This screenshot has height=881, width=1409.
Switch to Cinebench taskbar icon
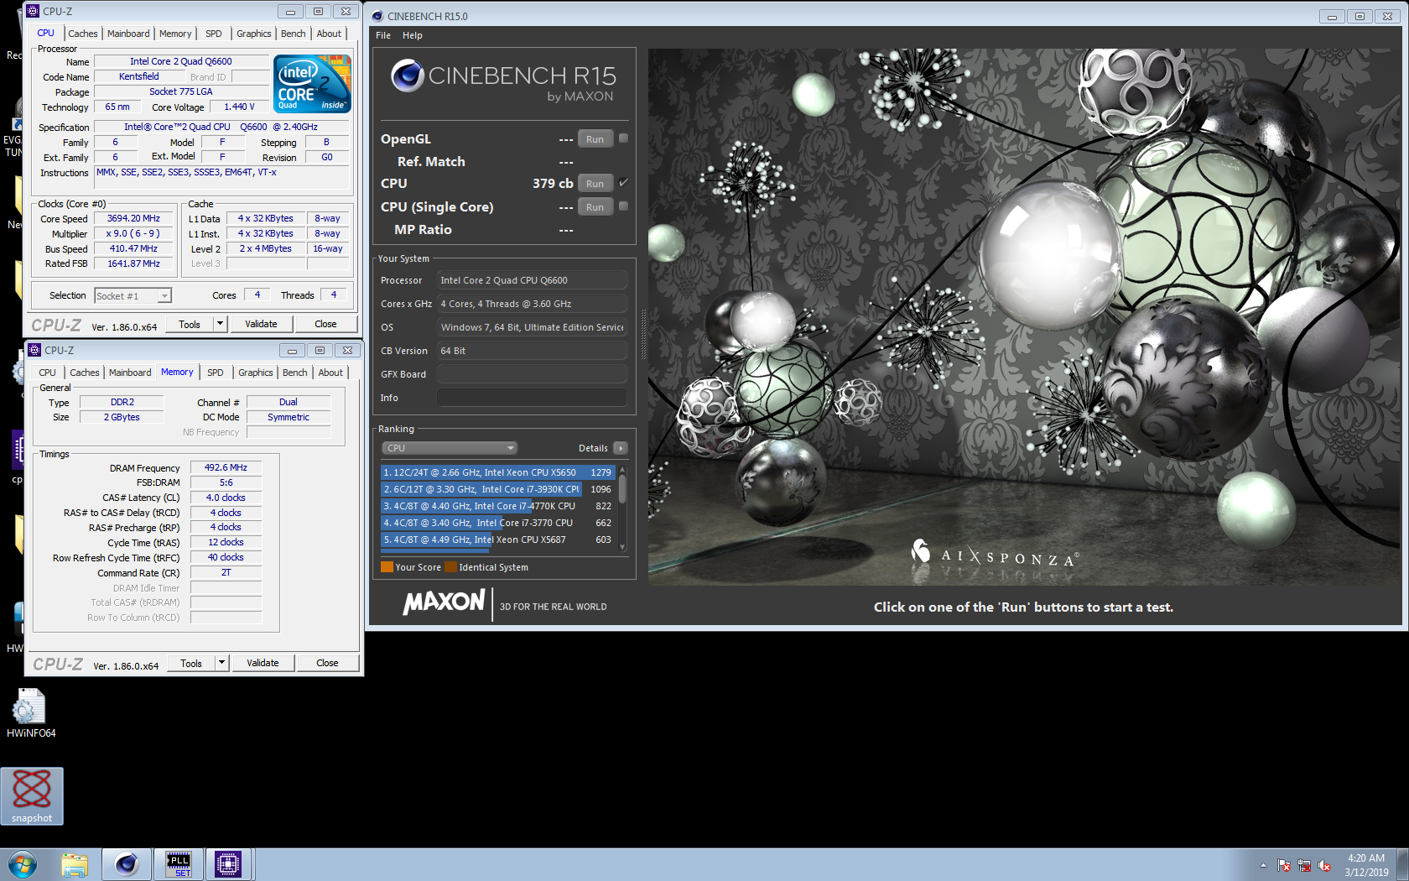(127, 864)
